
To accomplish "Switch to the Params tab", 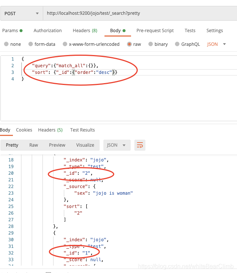I will [12, 30].
